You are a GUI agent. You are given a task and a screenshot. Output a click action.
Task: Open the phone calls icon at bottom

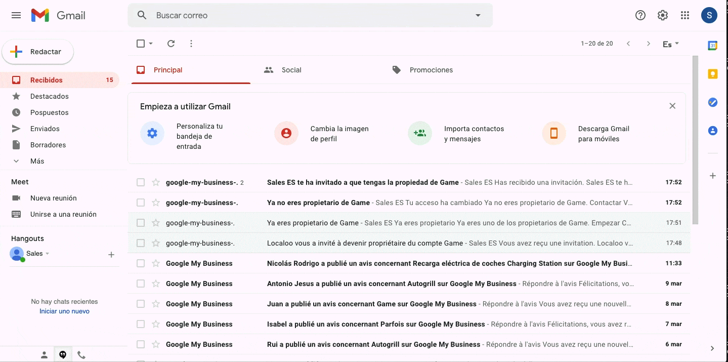(x=81, y=355)
